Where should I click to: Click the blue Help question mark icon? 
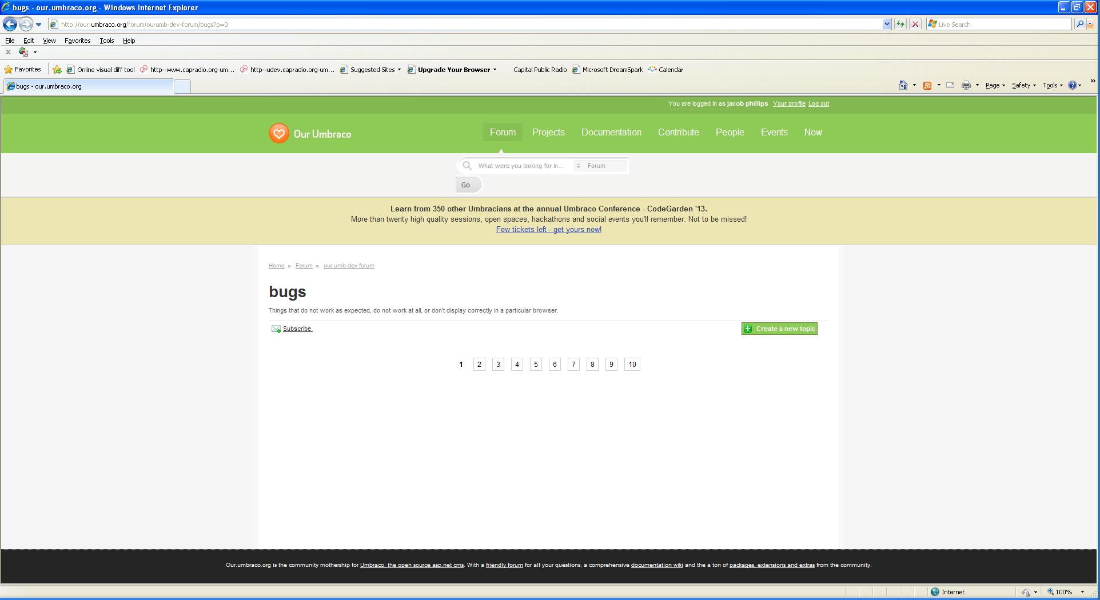1073,85
